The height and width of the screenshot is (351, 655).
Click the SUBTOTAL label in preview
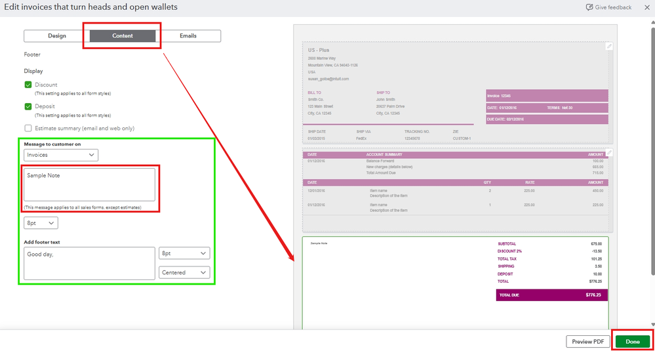507,243
